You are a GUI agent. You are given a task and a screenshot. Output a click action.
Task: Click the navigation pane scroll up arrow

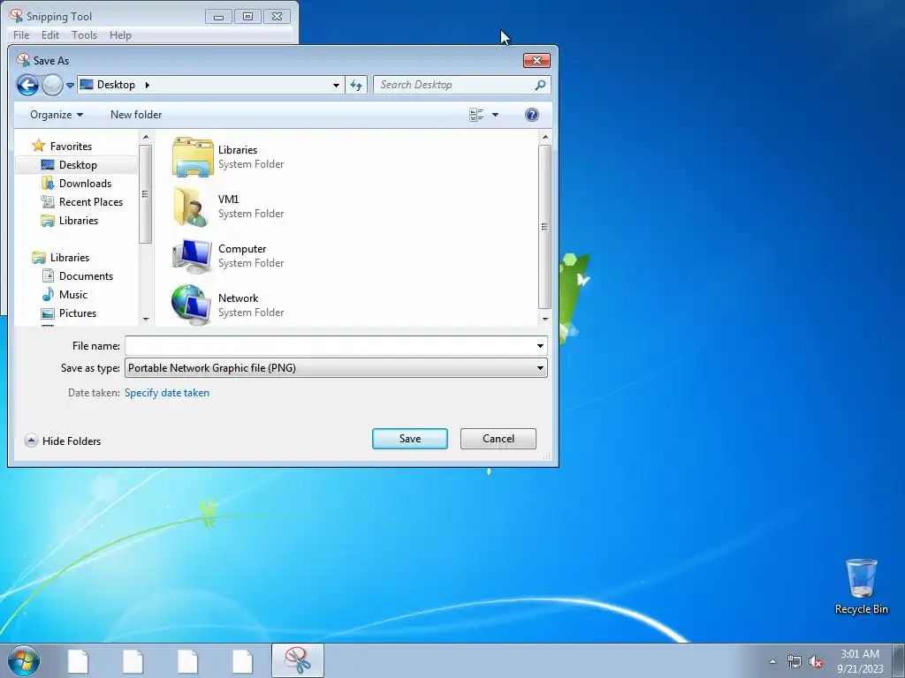[x=146, y=137]
